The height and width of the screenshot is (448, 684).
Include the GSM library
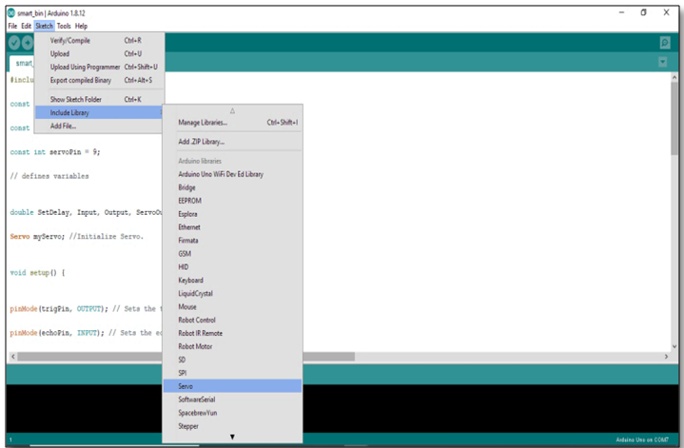pos(232,254)
